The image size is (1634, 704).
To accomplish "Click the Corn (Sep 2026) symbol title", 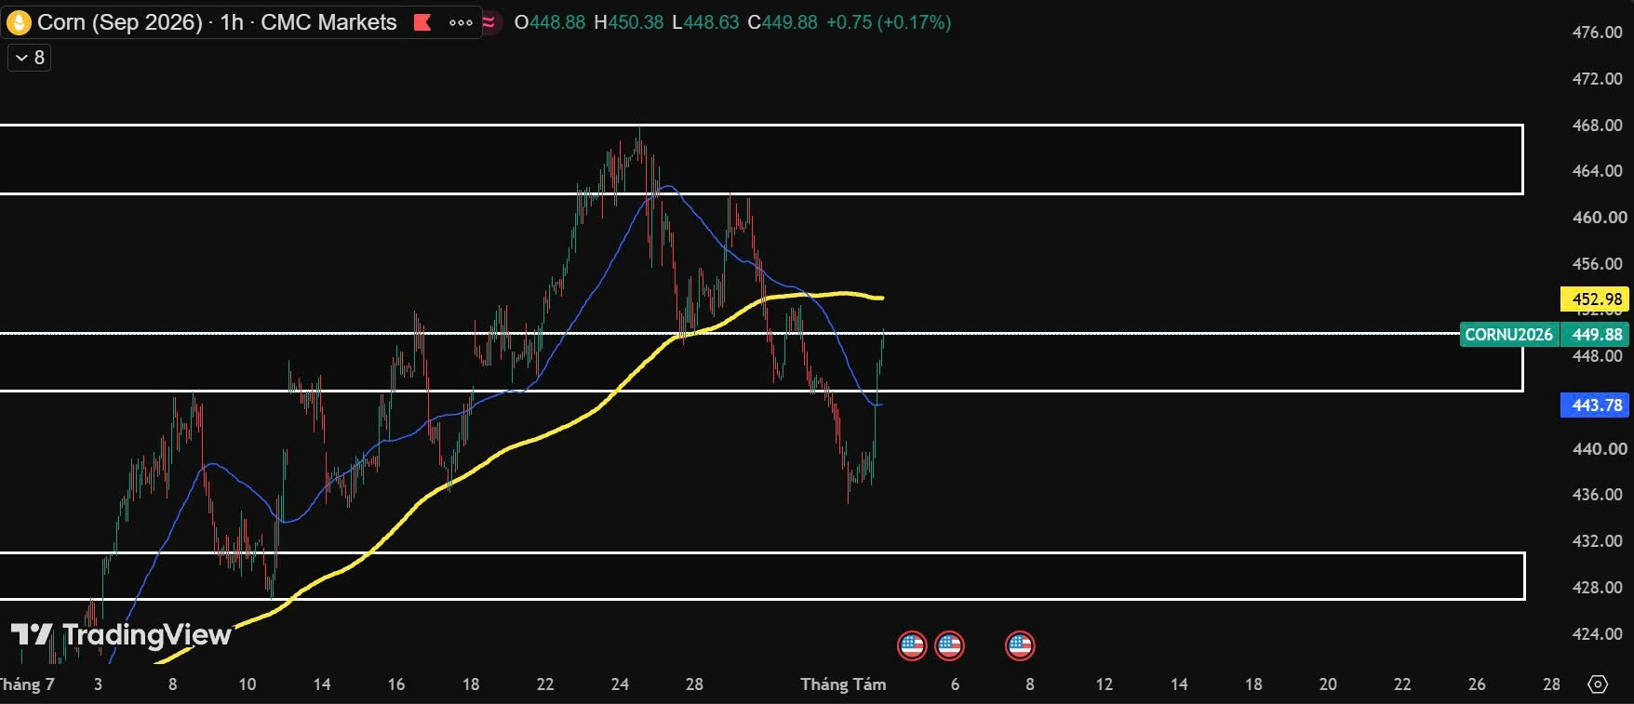I will click(120, 22).
